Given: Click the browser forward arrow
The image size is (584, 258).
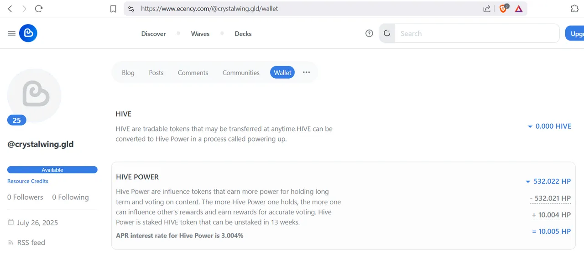Looking at the screenshot, I should 24,9.
